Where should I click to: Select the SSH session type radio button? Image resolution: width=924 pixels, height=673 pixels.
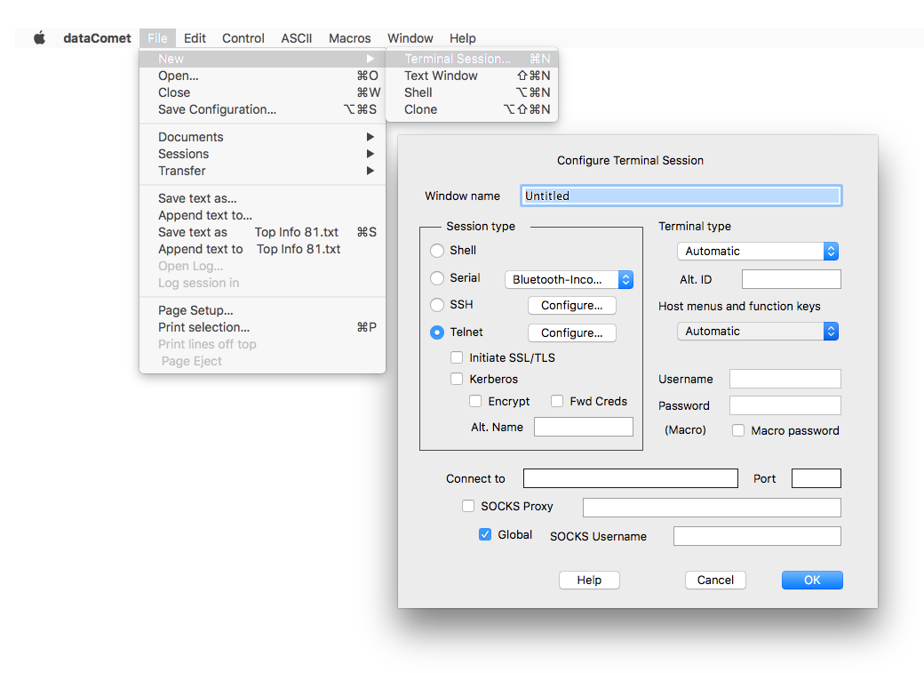436,305
